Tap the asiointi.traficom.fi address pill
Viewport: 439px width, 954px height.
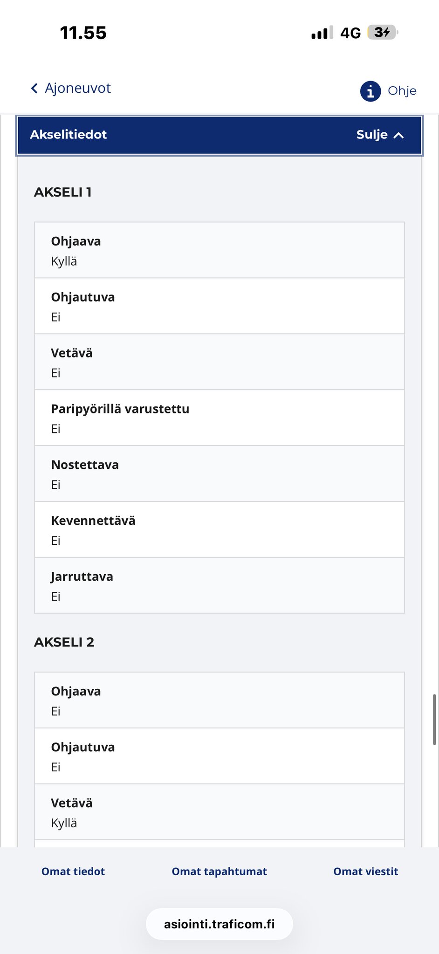[x=219, y=924]
